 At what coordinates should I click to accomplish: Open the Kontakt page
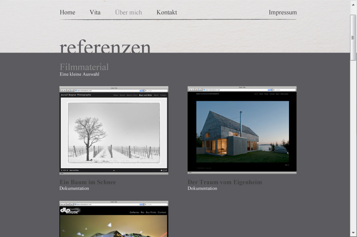pos(167,12)
